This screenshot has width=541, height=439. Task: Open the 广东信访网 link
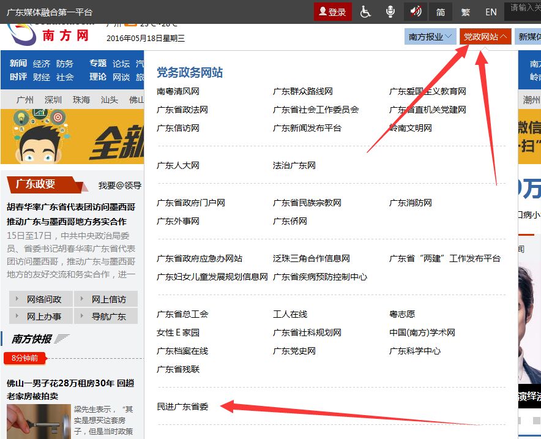pos(178,128)
